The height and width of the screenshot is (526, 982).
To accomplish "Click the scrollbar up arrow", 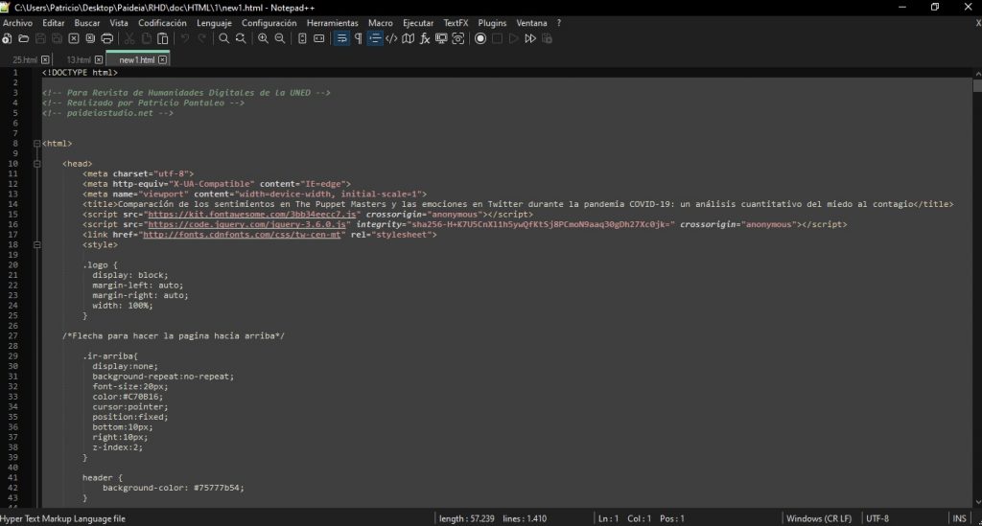I will (977, 73).
